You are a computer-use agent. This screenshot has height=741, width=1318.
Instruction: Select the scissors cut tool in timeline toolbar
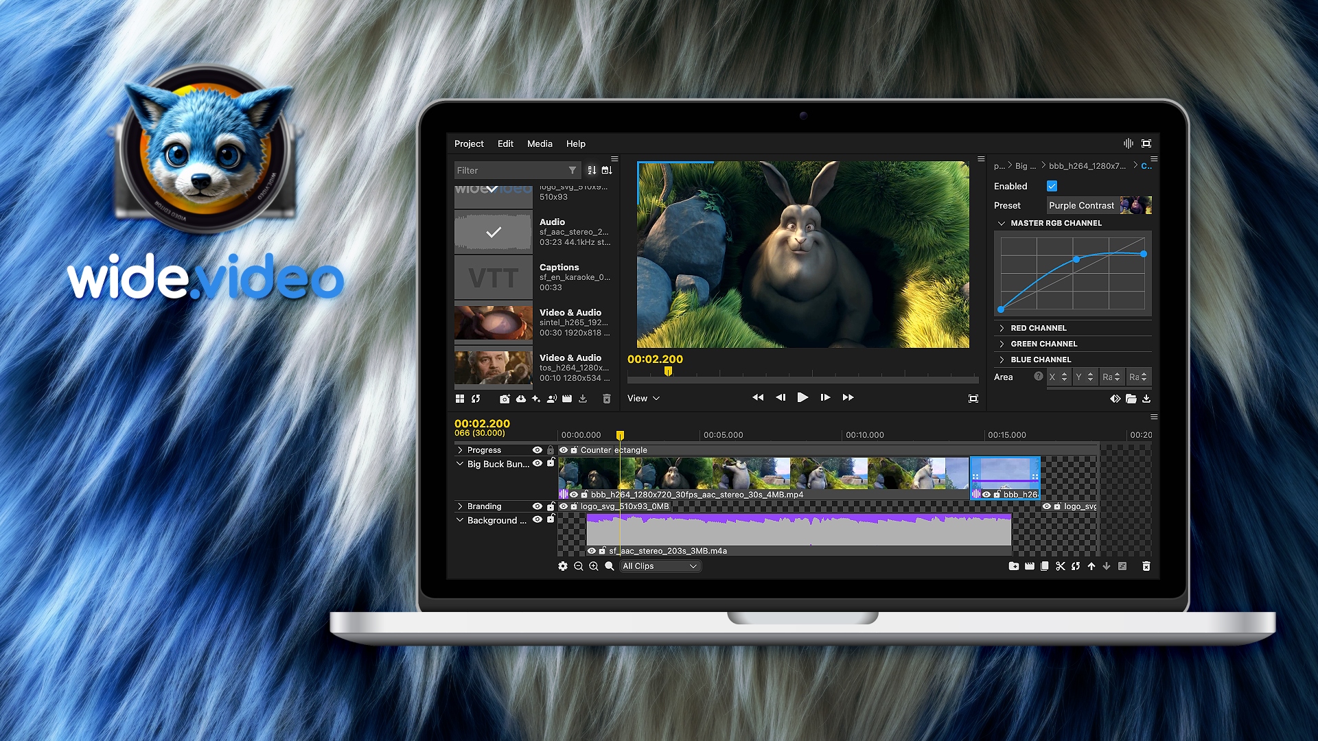click(x=1061, y=566)
